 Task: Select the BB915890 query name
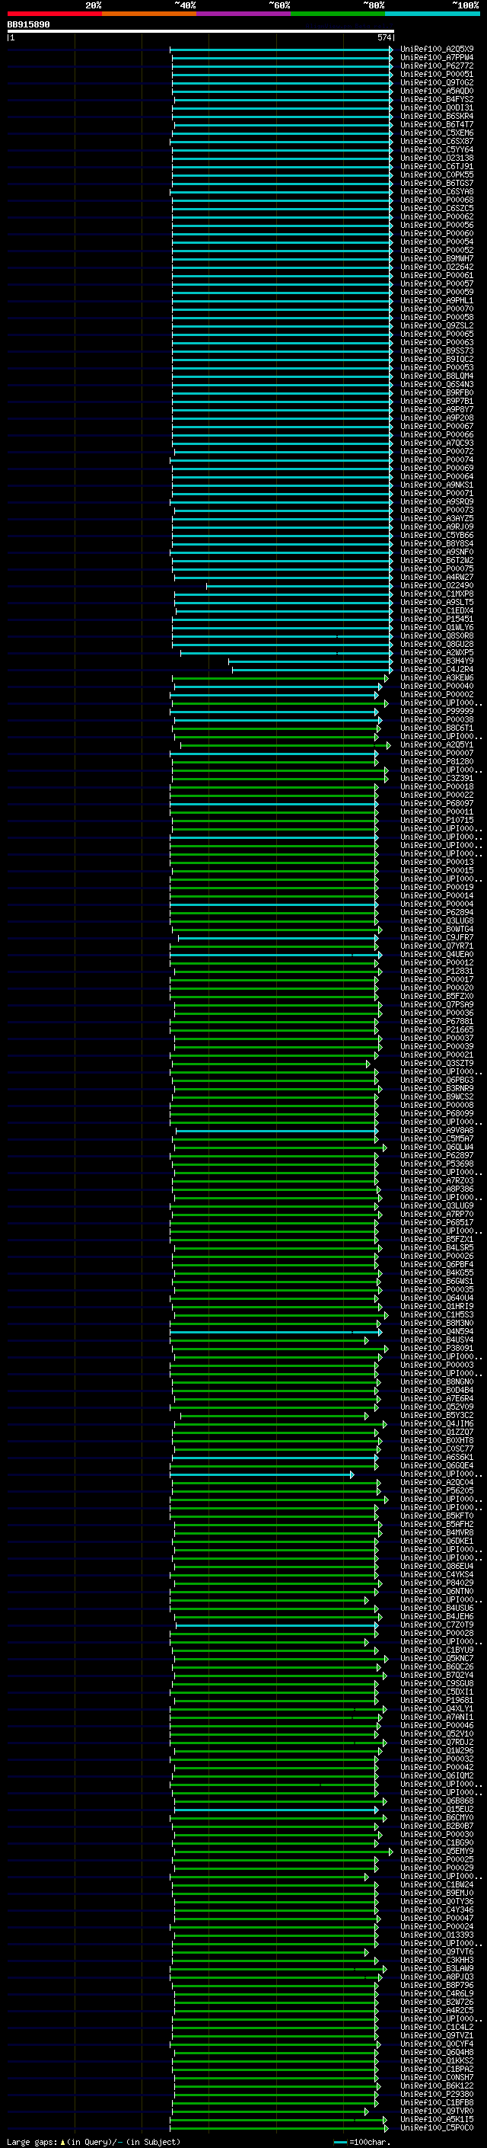[28, 25]
